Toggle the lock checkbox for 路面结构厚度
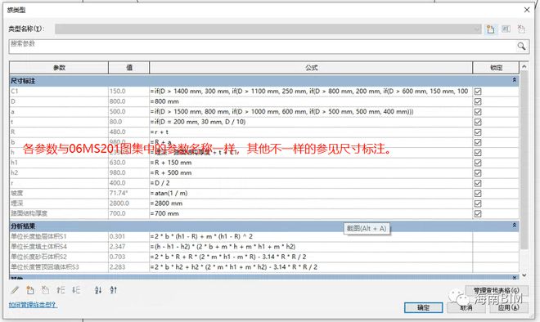 (478, 213)
